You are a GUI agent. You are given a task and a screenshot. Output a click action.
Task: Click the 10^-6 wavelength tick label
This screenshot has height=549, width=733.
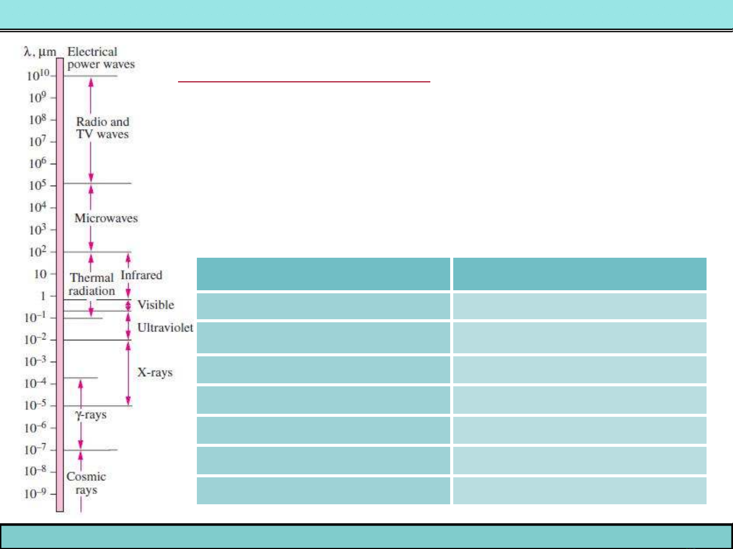[36, 428]
